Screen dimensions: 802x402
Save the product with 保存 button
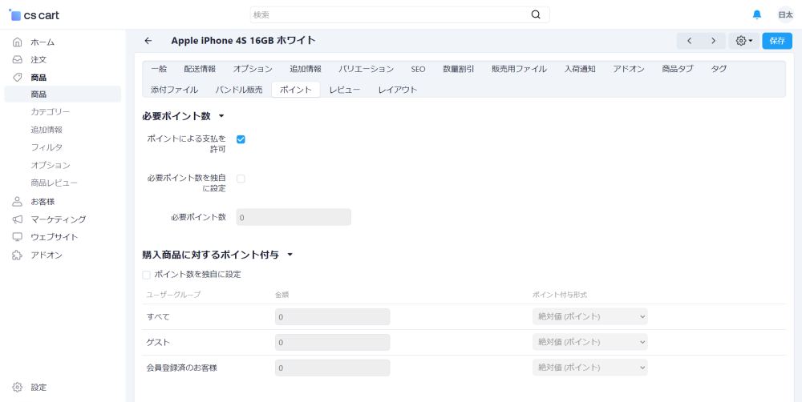pyautogui.click(x=777, y=41)
